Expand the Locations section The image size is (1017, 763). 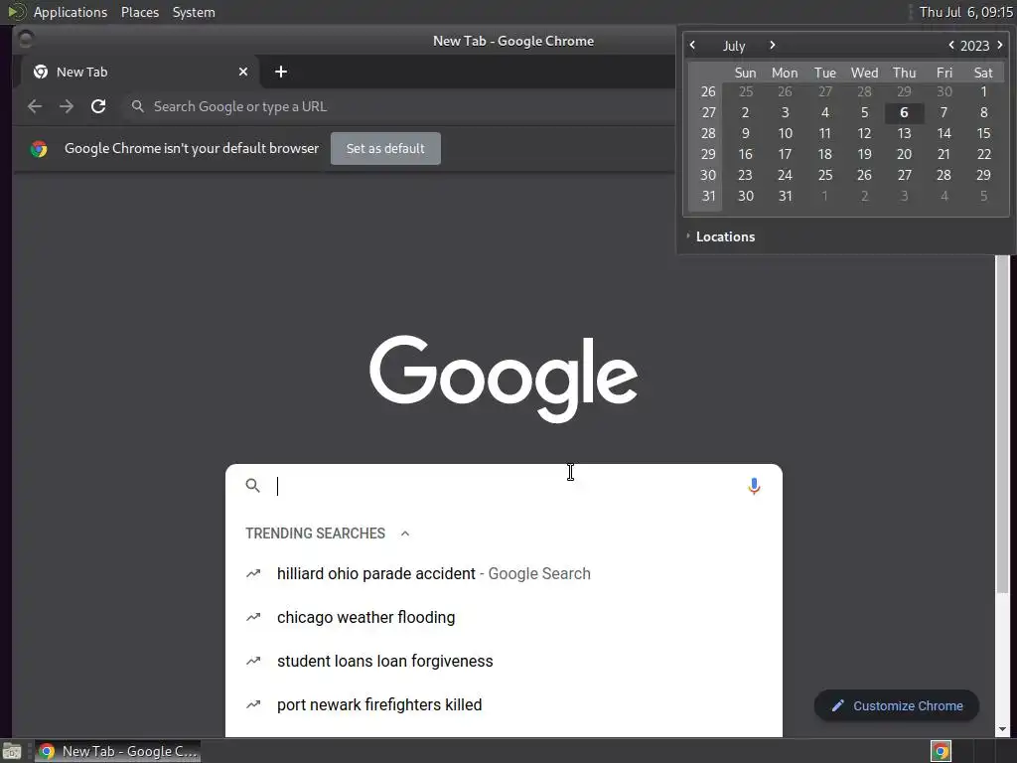point(688,236)
